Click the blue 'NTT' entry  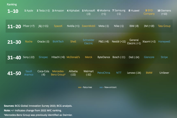click(x=119, y=73)
